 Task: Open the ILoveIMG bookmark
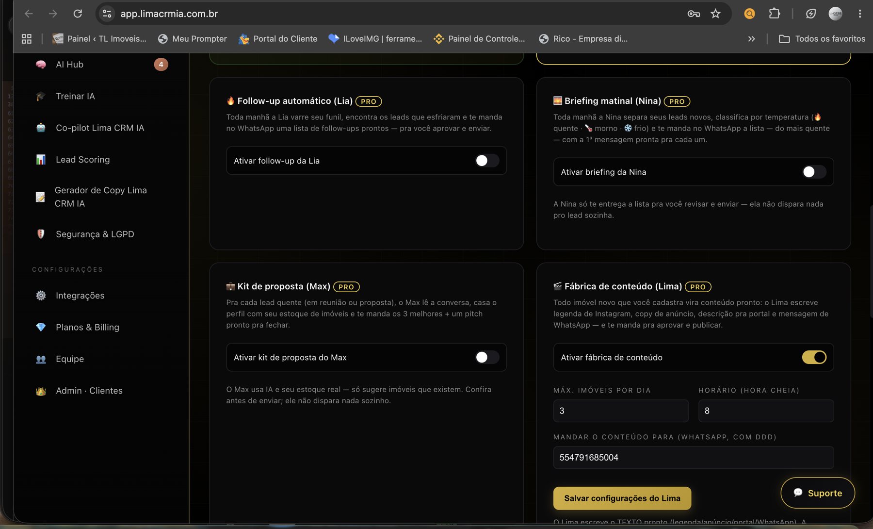coord(375,39)
